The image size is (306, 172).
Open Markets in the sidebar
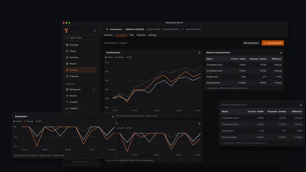[x=80, y=96]
